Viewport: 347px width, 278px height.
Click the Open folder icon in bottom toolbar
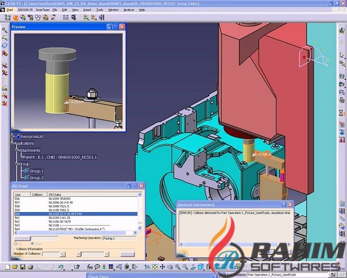click(15, 266)
